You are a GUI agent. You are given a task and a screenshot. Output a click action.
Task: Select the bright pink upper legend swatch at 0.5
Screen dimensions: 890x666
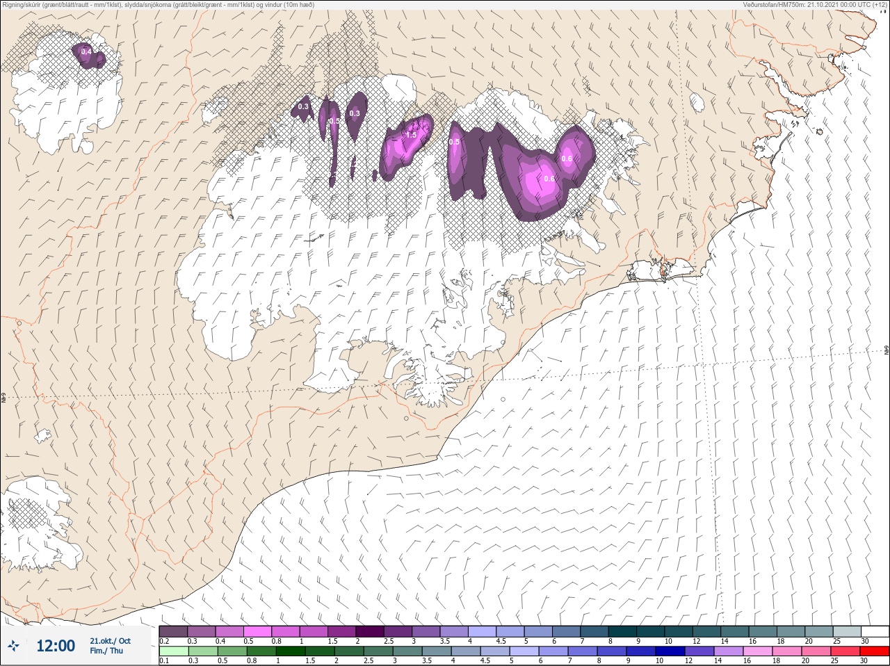coord(257,631)
